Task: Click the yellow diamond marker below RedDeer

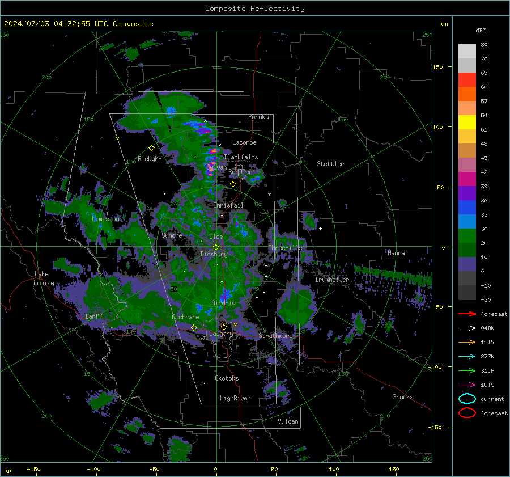Action: pyautogui.click(x=233, y=184)
